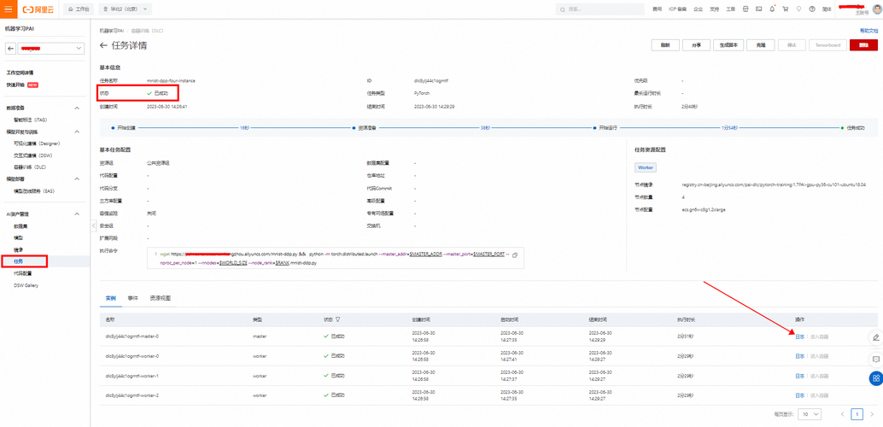Screen dimensions: 883x427
Task: Collapse sidebar with the edge arrow handle
Action: 93,225
